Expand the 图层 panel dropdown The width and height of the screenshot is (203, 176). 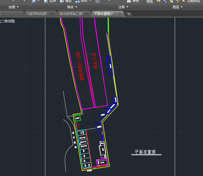click(x=178, y=7)
